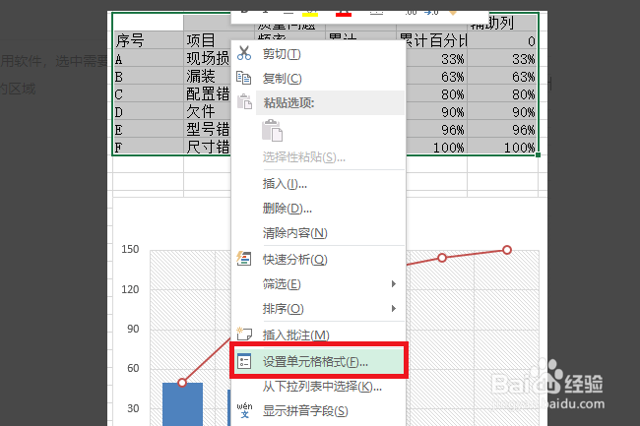The image size is (640, 426).
Task: Click the Format Cells (设置单元格格式) icon
Action: click(x=244, y=361)
